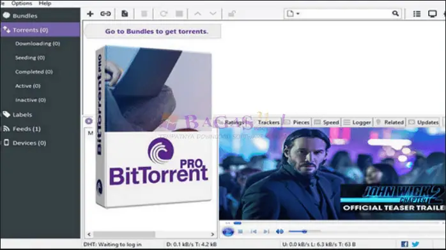Click the Add Torrent plus icon
The image size is (446, 250).
(x=90, y=13)
